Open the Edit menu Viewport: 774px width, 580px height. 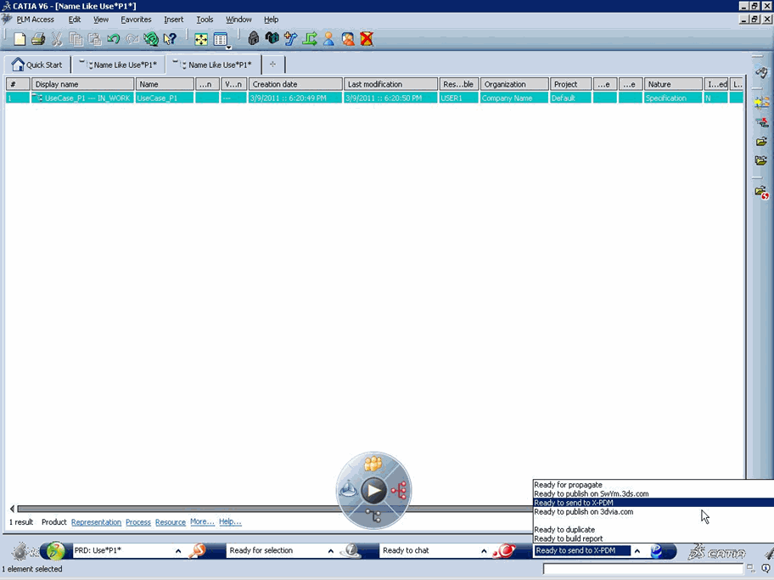click(x=75, y=20)
